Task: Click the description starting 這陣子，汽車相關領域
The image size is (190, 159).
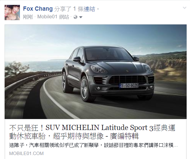Action: [x=93, y=145]
